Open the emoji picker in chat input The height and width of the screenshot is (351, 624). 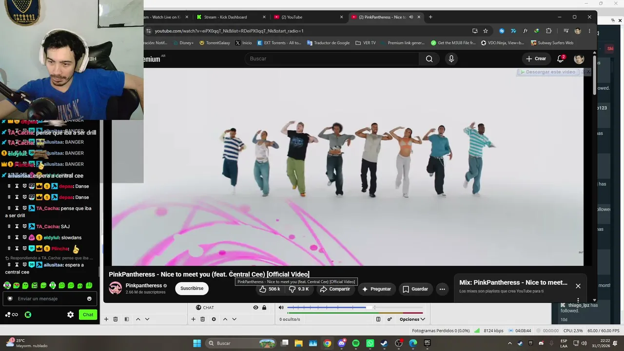pos(89,299)
